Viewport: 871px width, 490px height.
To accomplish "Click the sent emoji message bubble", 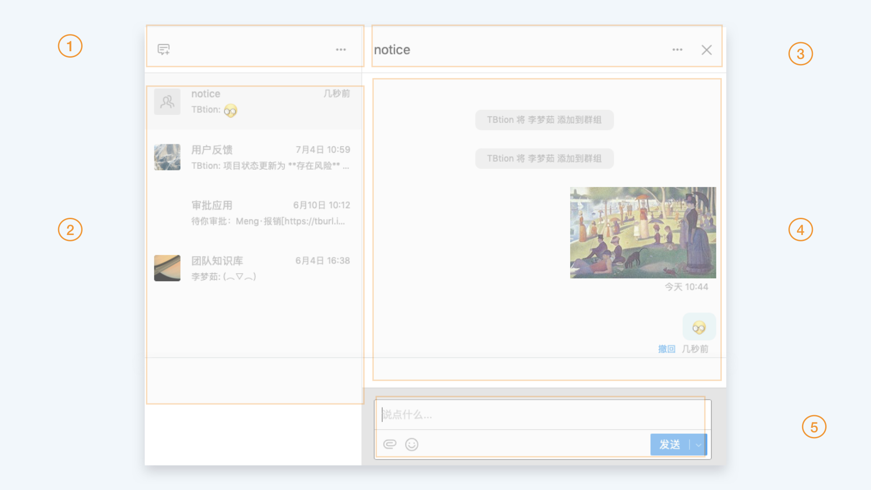I will pyautogui.click(x=699, y=327).
